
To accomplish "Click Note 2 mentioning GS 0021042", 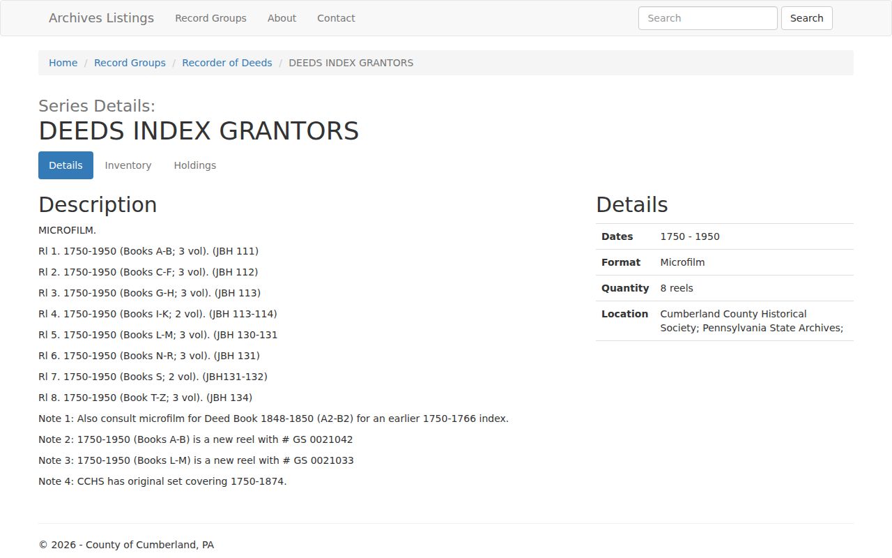I will click(x=196, y=439).
